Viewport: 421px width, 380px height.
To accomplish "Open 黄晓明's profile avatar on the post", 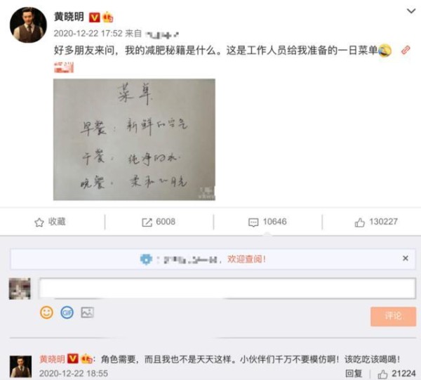I will [28, 25].
